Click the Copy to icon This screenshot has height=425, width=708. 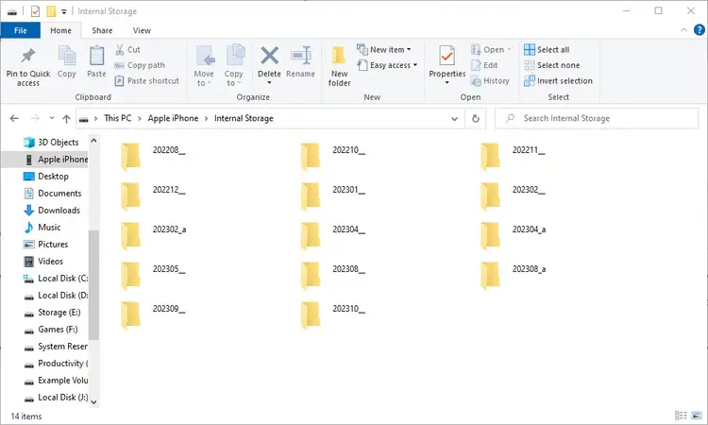(234, 55)
